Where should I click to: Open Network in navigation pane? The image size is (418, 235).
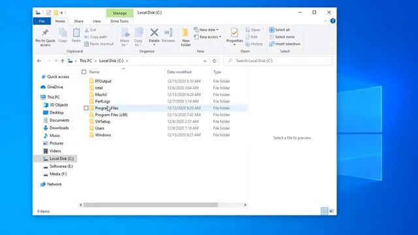[54, 184]
